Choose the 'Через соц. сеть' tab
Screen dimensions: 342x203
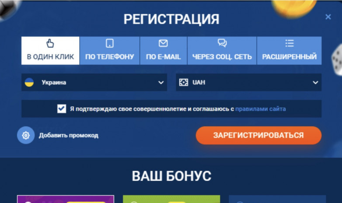222,51
